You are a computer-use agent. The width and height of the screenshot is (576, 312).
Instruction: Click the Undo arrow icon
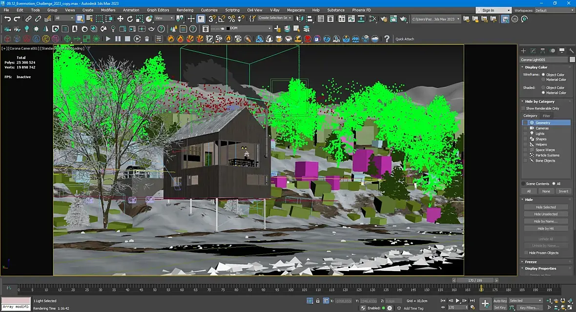coord(7,19)
